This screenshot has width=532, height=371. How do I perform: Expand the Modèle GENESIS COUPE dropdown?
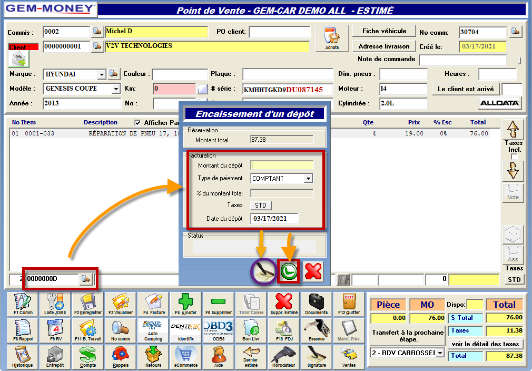(116, 89)
